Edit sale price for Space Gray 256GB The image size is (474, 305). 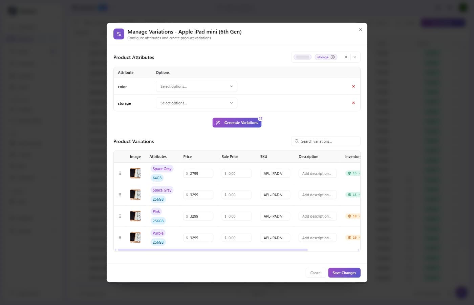tap(237, 195)
